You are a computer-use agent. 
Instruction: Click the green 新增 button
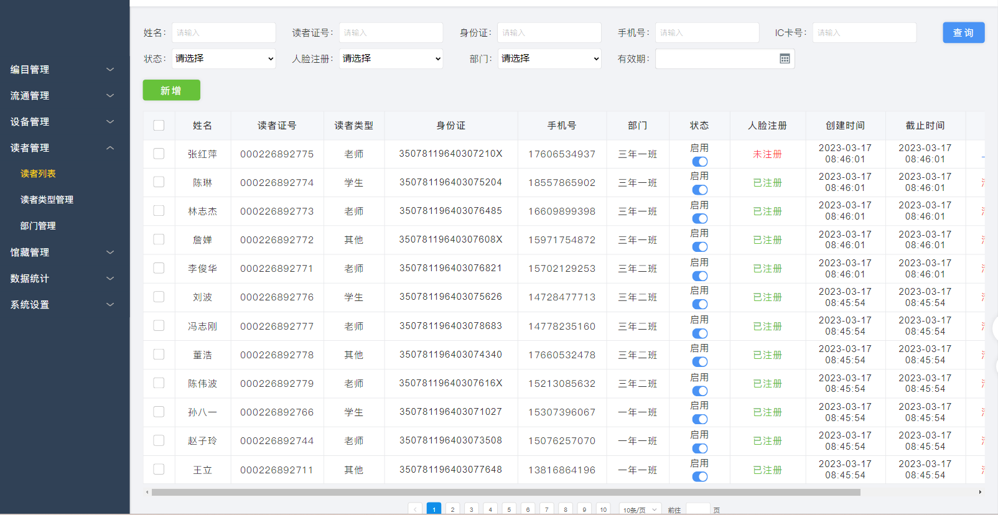[171, 90]
